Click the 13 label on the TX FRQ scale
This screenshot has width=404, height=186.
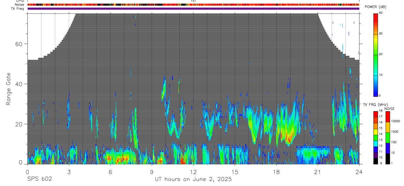pos(380,140)
